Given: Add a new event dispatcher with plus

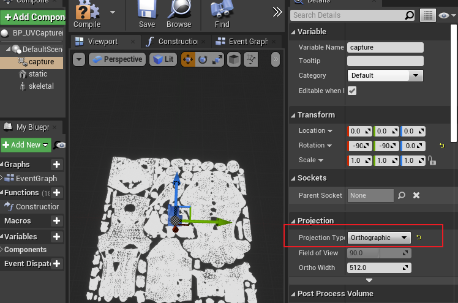Looking at the screenshot, I should 57,264.
